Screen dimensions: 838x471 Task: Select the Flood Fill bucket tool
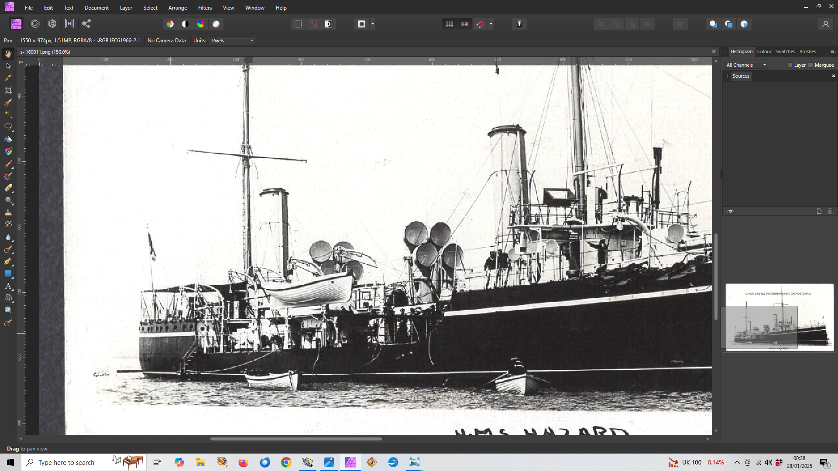pyautogui.click(x=8, y=140)
